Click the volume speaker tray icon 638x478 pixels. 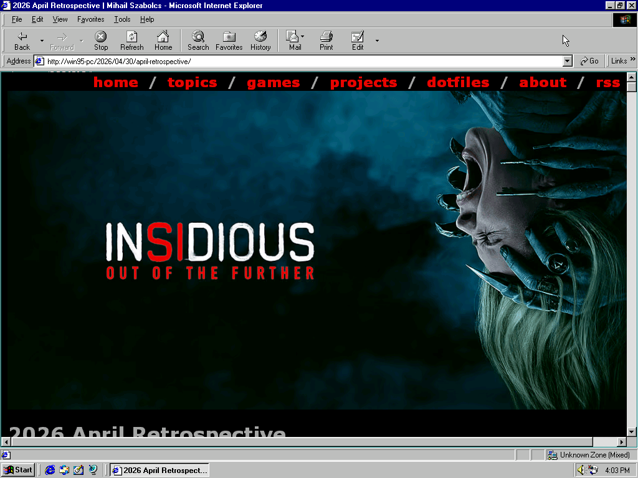pyautogui.click(x=581, y=471)
